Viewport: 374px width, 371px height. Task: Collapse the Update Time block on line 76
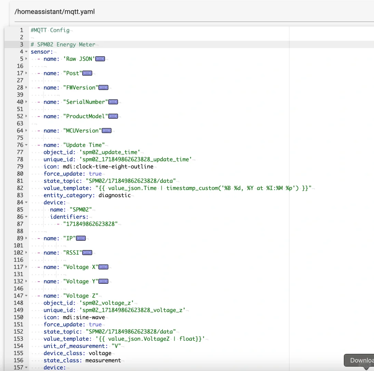coord(26,145)
